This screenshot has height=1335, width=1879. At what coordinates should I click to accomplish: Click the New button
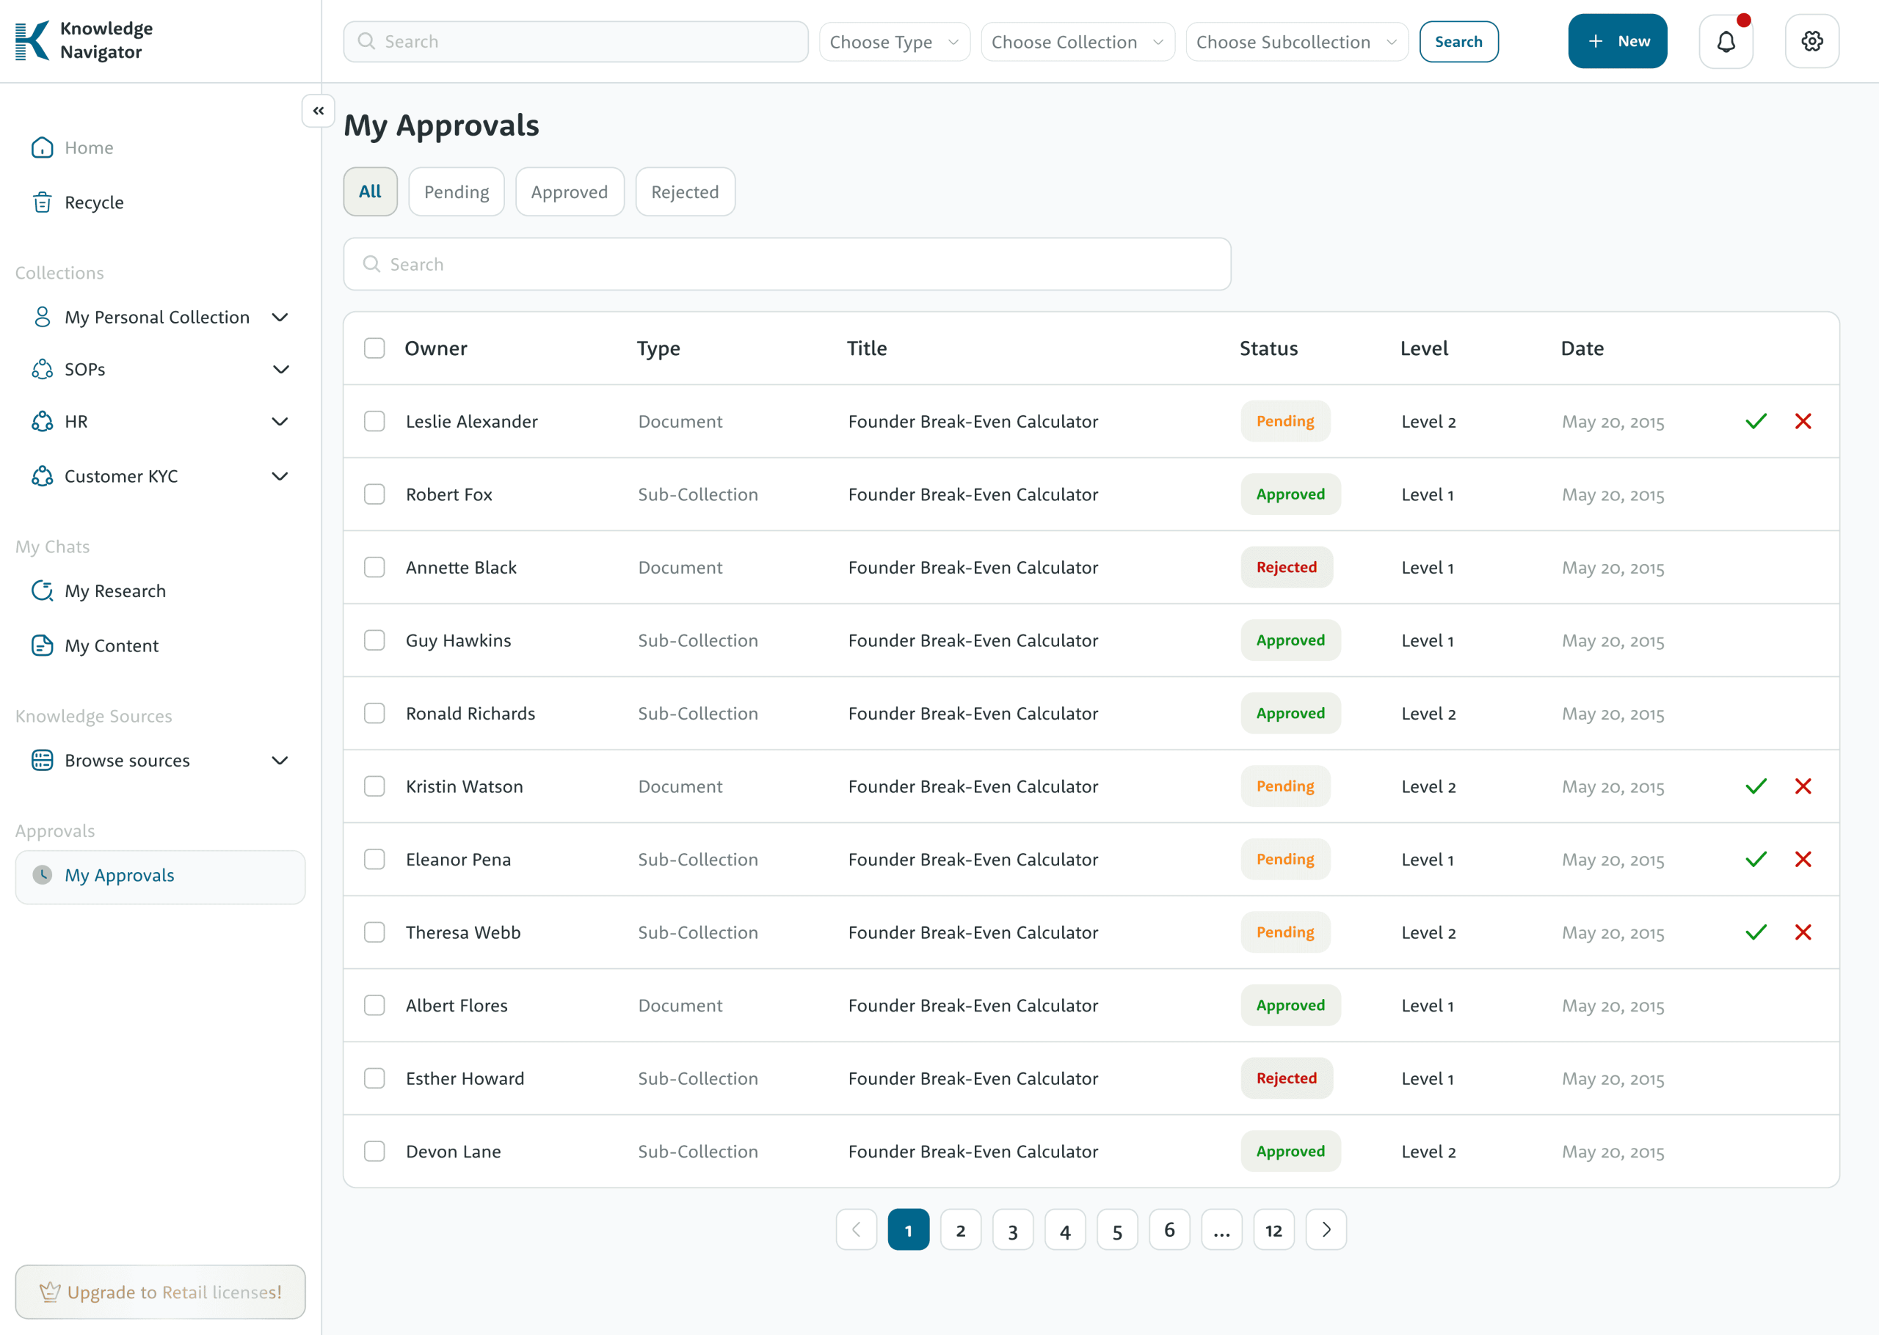[x=1617, y=41]
